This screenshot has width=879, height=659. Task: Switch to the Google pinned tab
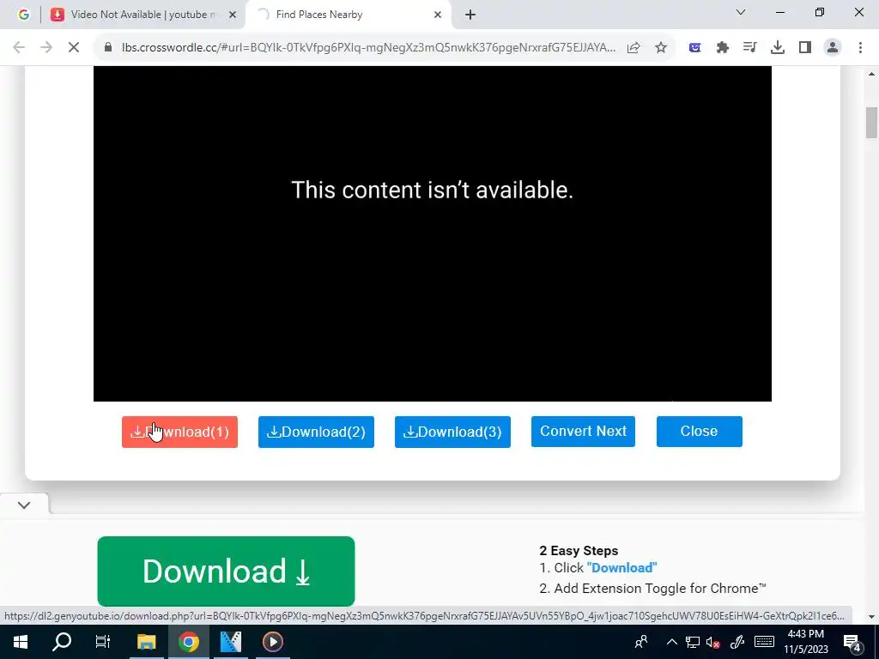click(x=23, y=15)
